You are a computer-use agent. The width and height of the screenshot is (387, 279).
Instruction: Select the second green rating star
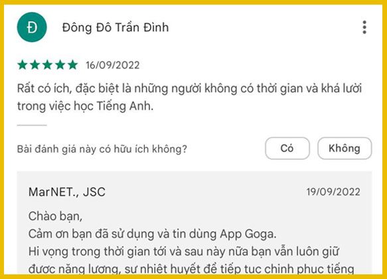tap(35, 65)
